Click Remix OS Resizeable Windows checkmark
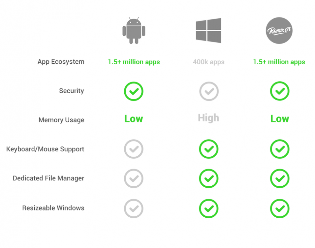315x248 pixels. [x=279, y=208]
